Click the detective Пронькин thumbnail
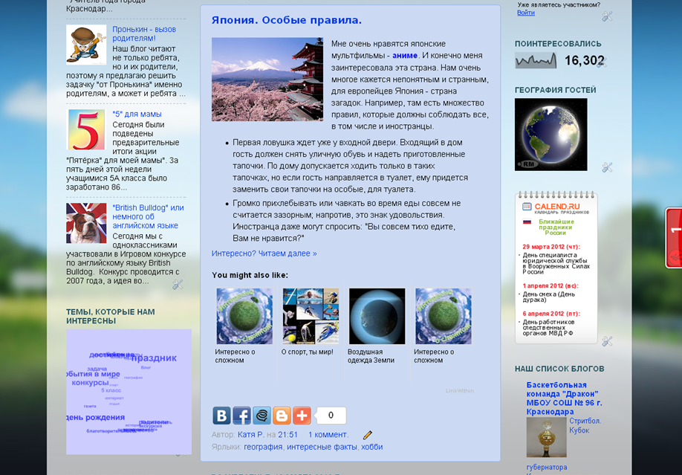 click(x=86, y=45)
